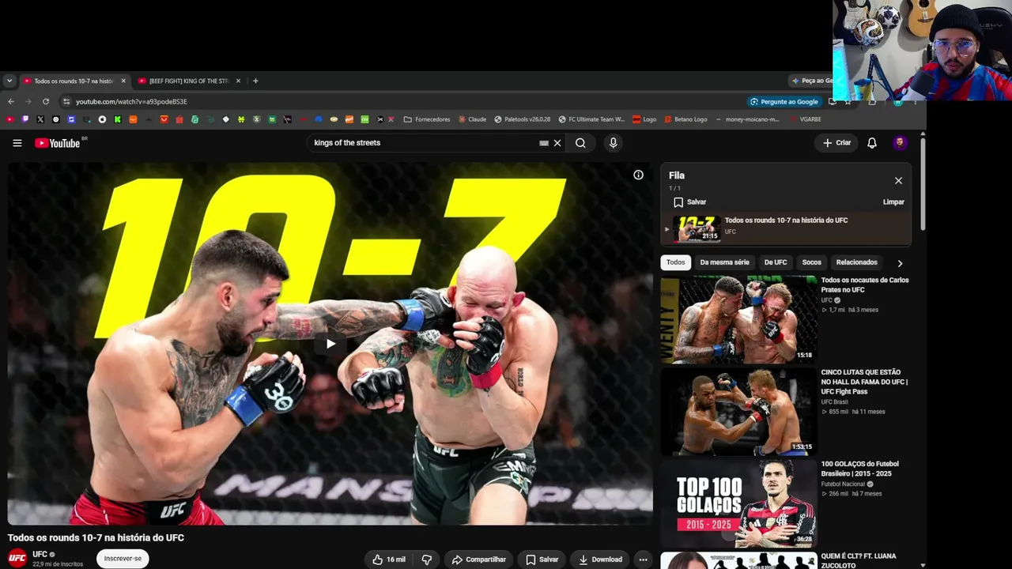The height and width of the screenshot is (569, 1012).
Task: Open '100 GOLAÇOS do Futebol Brasileiro' title
Action: tap(860, 469)
